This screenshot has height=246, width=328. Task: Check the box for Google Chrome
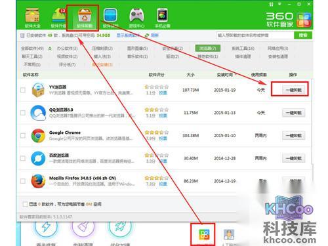pos(23,136)
